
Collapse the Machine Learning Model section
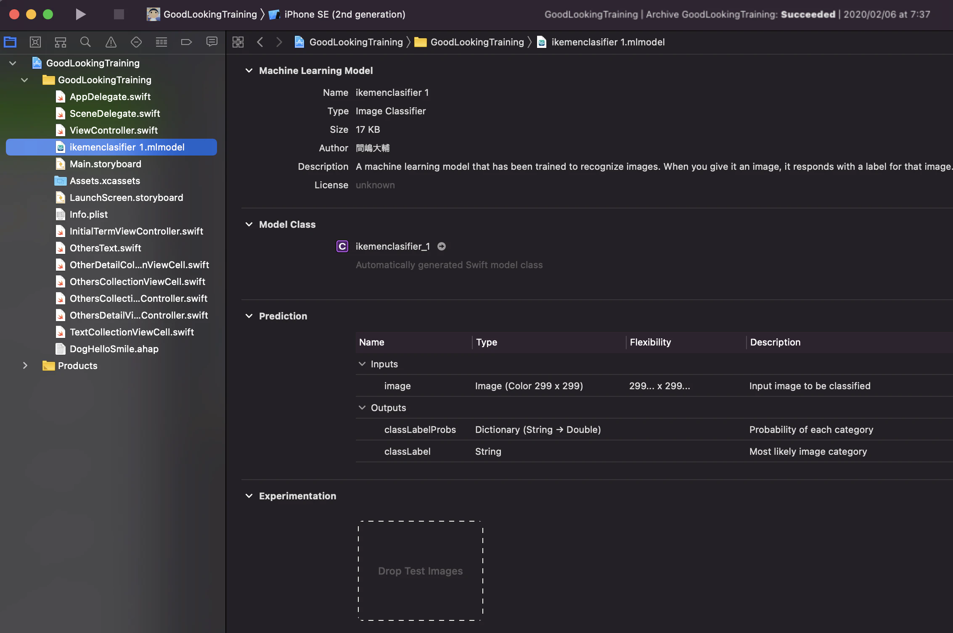coord(249,71)
